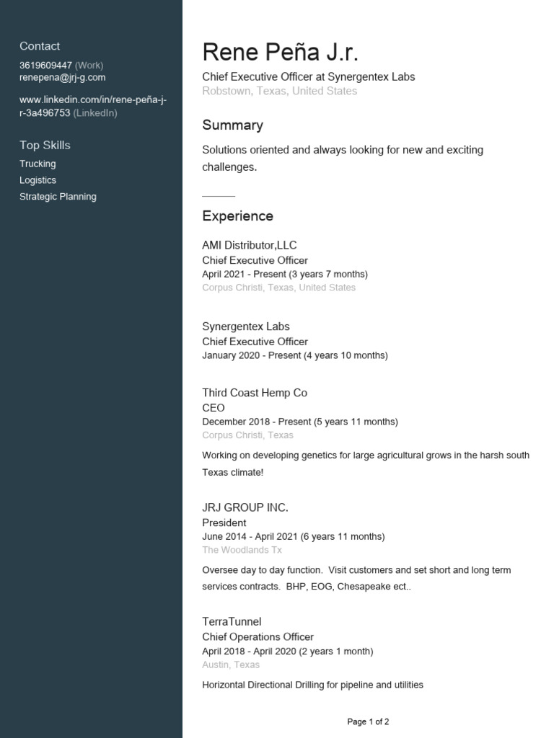The width and height of the screenshot is (554, 738).
Task: Click the AMI Distributor,LLC company name
Action: point(249,245)
